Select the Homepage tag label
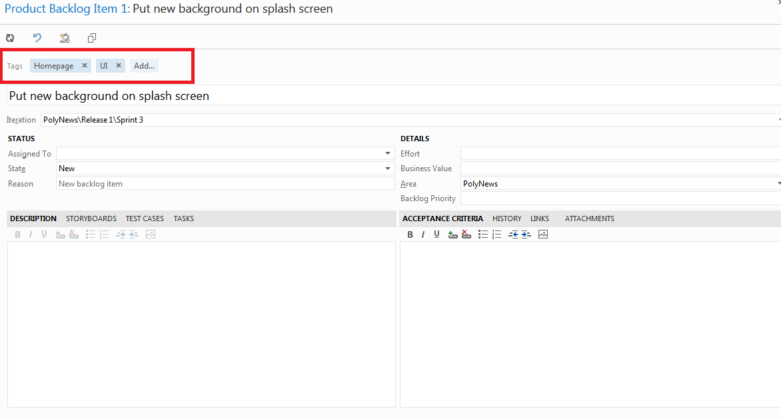Viewport: 781px width, 419px height. pos(54,66)
